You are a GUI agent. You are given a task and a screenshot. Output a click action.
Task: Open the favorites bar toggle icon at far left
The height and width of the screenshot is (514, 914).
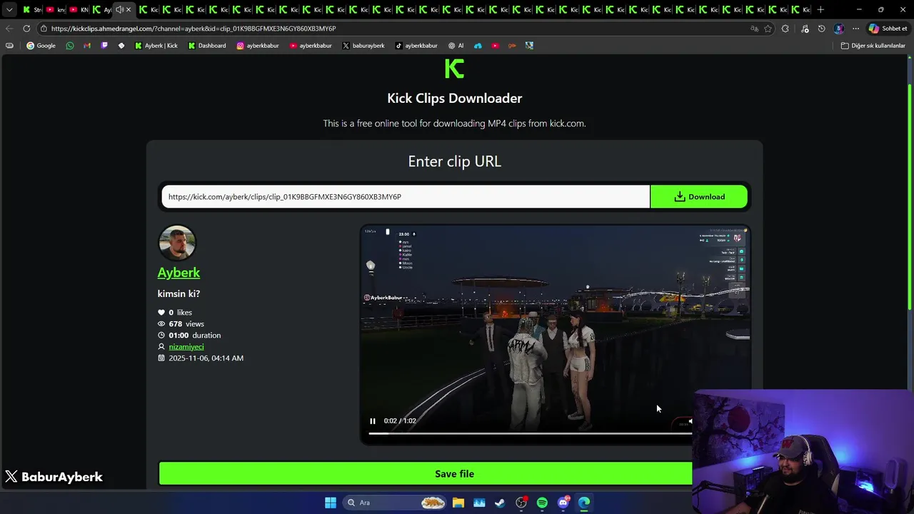[9, 46]
